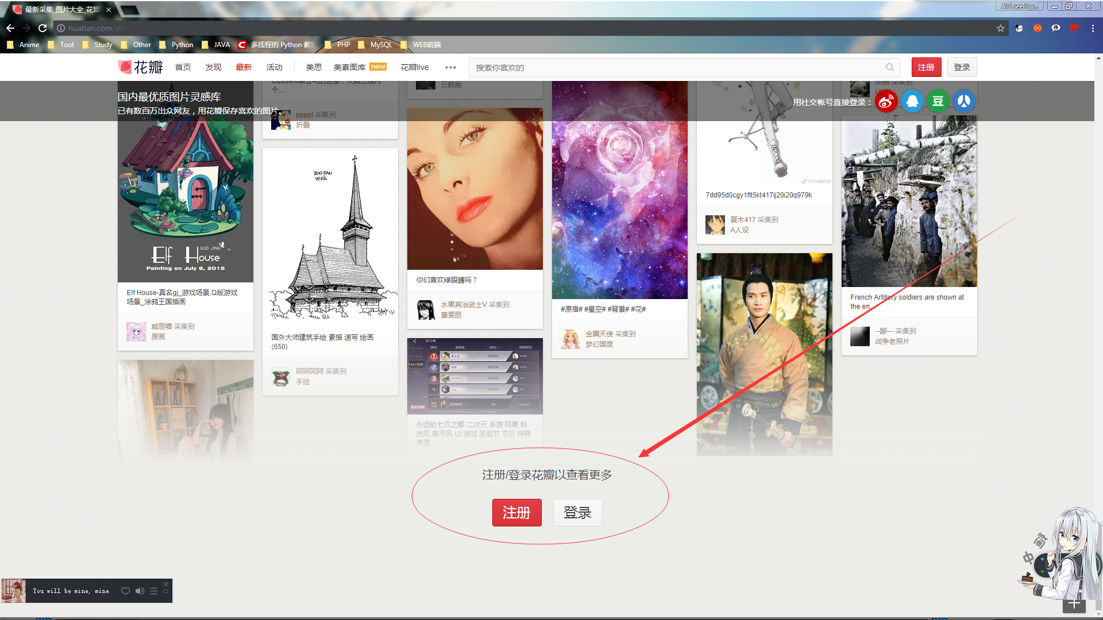This screenshot has width=1103, height=620.
Task: Log in with the Douban icon
Action: pos(938,102)
